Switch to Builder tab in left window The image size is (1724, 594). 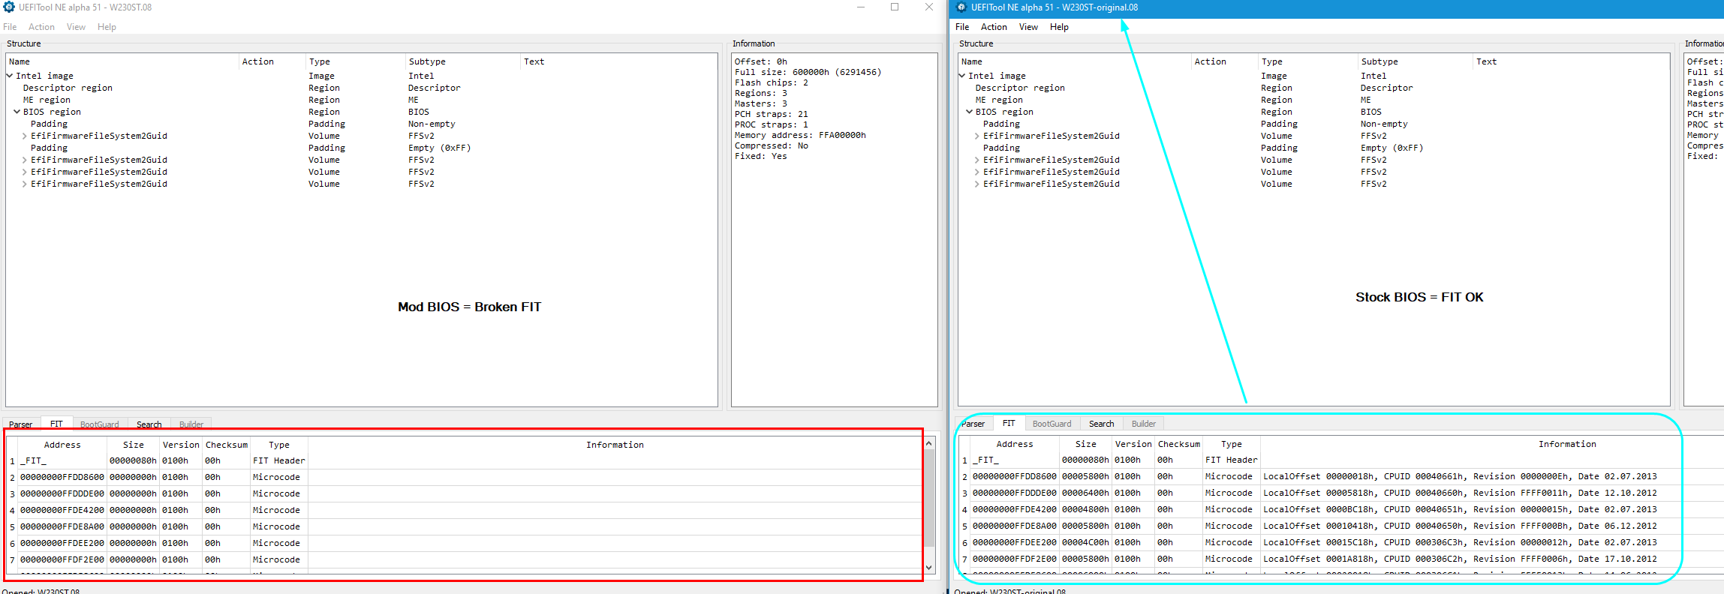click(x=191, y=424)
